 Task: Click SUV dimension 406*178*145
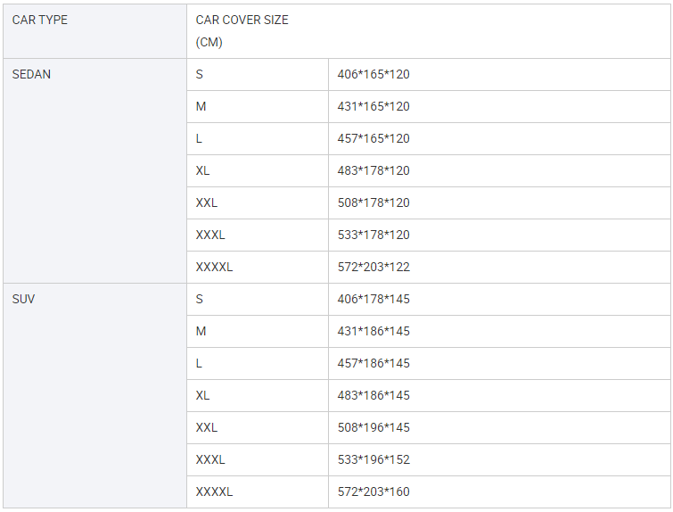coord(373,299)
